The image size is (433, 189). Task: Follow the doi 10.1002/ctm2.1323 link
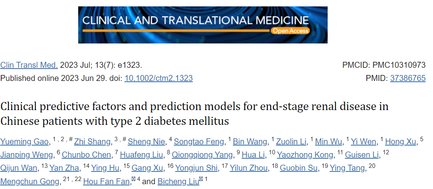tap(158, 79)
